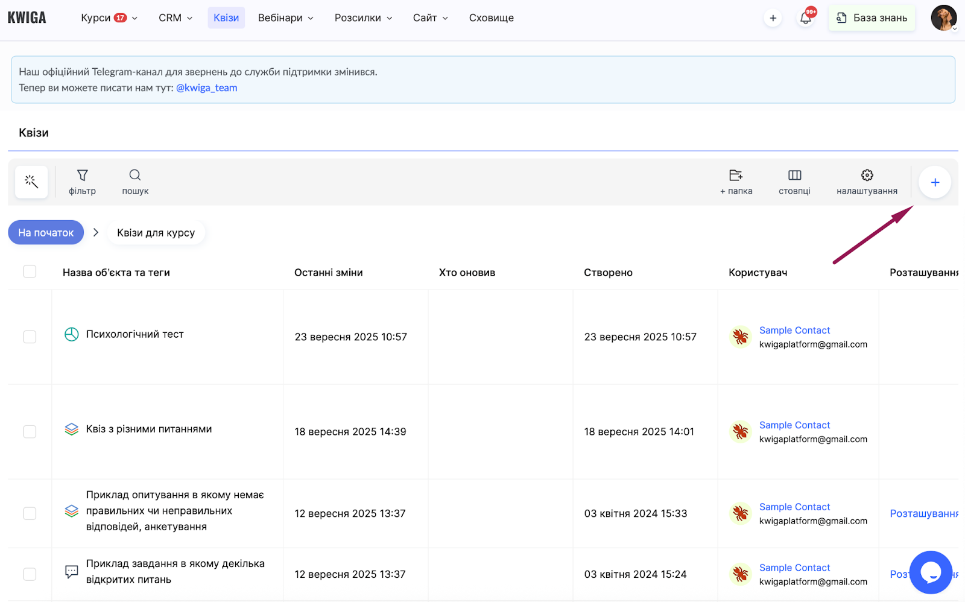Toggle the select-all checkbox in header
Image resolution: width=965 pixels, height=602 pixels.
30,271
